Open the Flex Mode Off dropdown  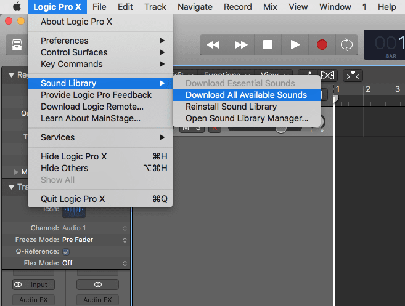click(x=94, y=263)
